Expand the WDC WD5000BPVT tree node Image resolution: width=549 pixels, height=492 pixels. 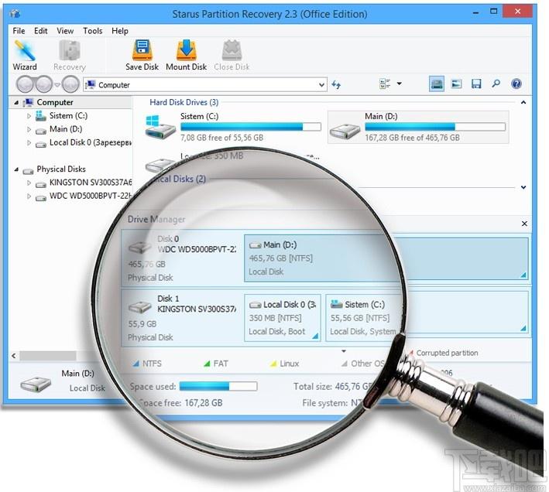pyautogui.click(x=29, y=196)
